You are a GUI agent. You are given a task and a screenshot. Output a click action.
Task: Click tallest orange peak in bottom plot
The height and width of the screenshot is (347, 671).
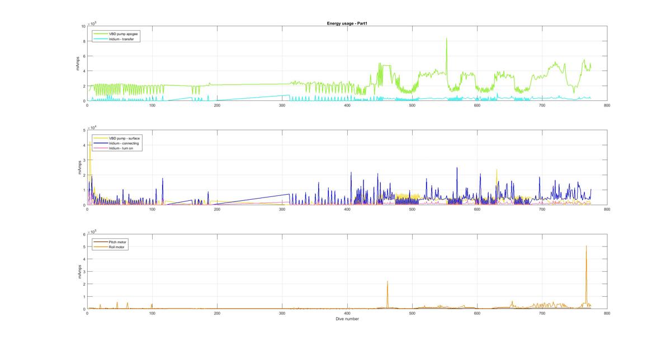586,247
